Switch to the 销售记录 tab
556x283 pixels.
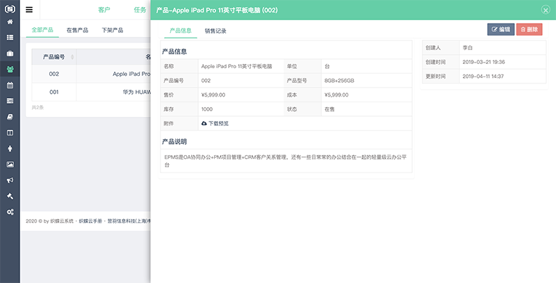(x=215, y=31)
